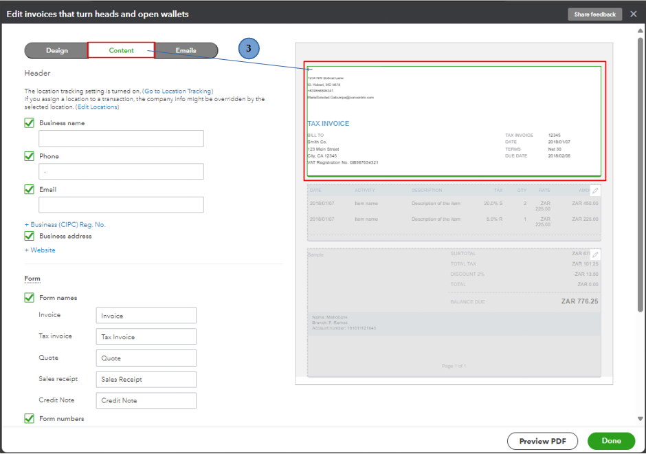The image size is (646, 454).
Task: Open the Emails tab
Action: [186, 50]
